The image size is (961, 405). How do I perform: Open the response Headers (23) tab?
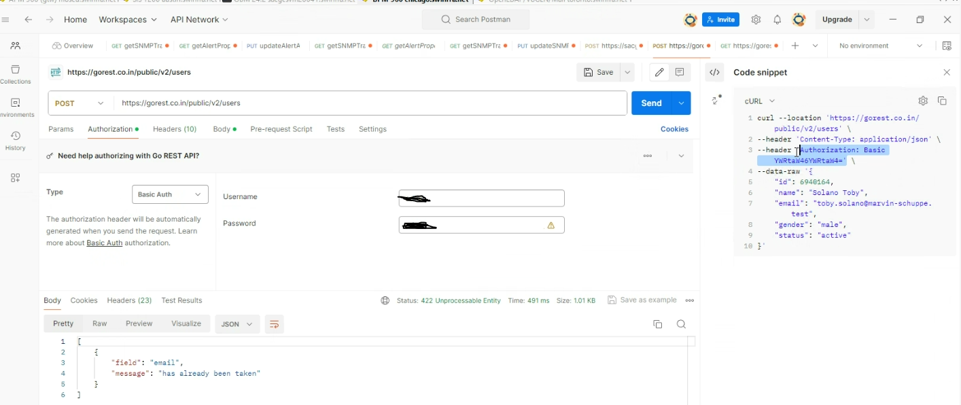tap(129, 300)
